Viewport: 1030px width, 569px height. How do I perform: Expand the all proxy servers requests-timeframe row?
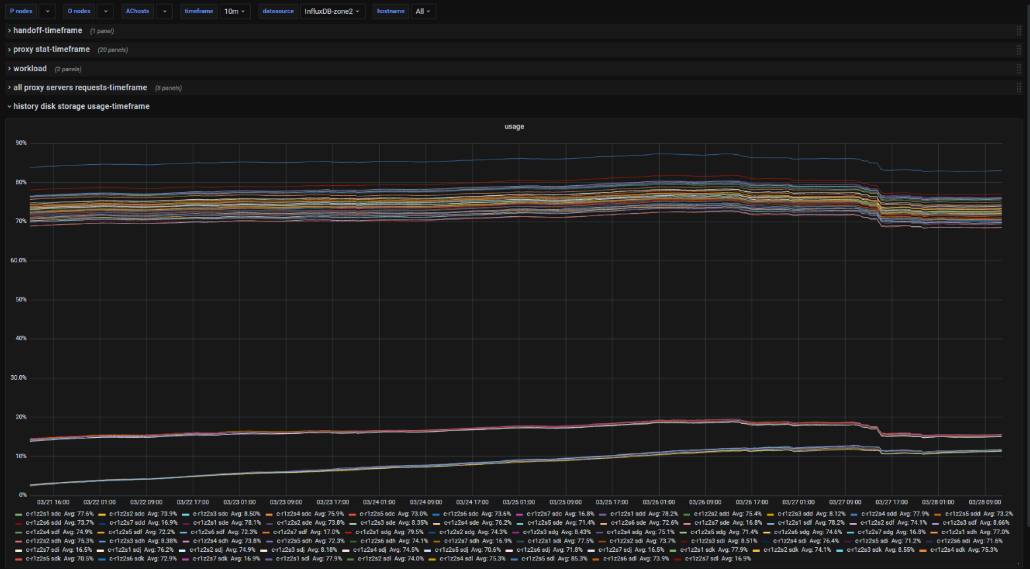80,88
